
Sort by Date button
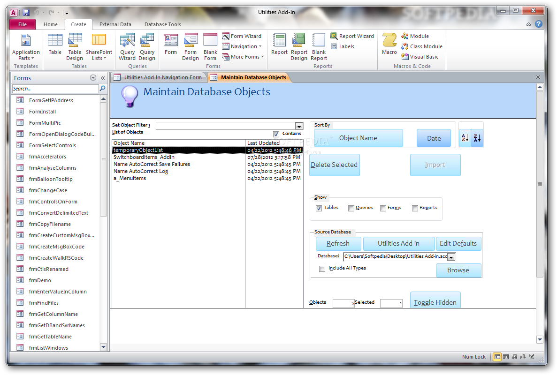click(434, 138)
